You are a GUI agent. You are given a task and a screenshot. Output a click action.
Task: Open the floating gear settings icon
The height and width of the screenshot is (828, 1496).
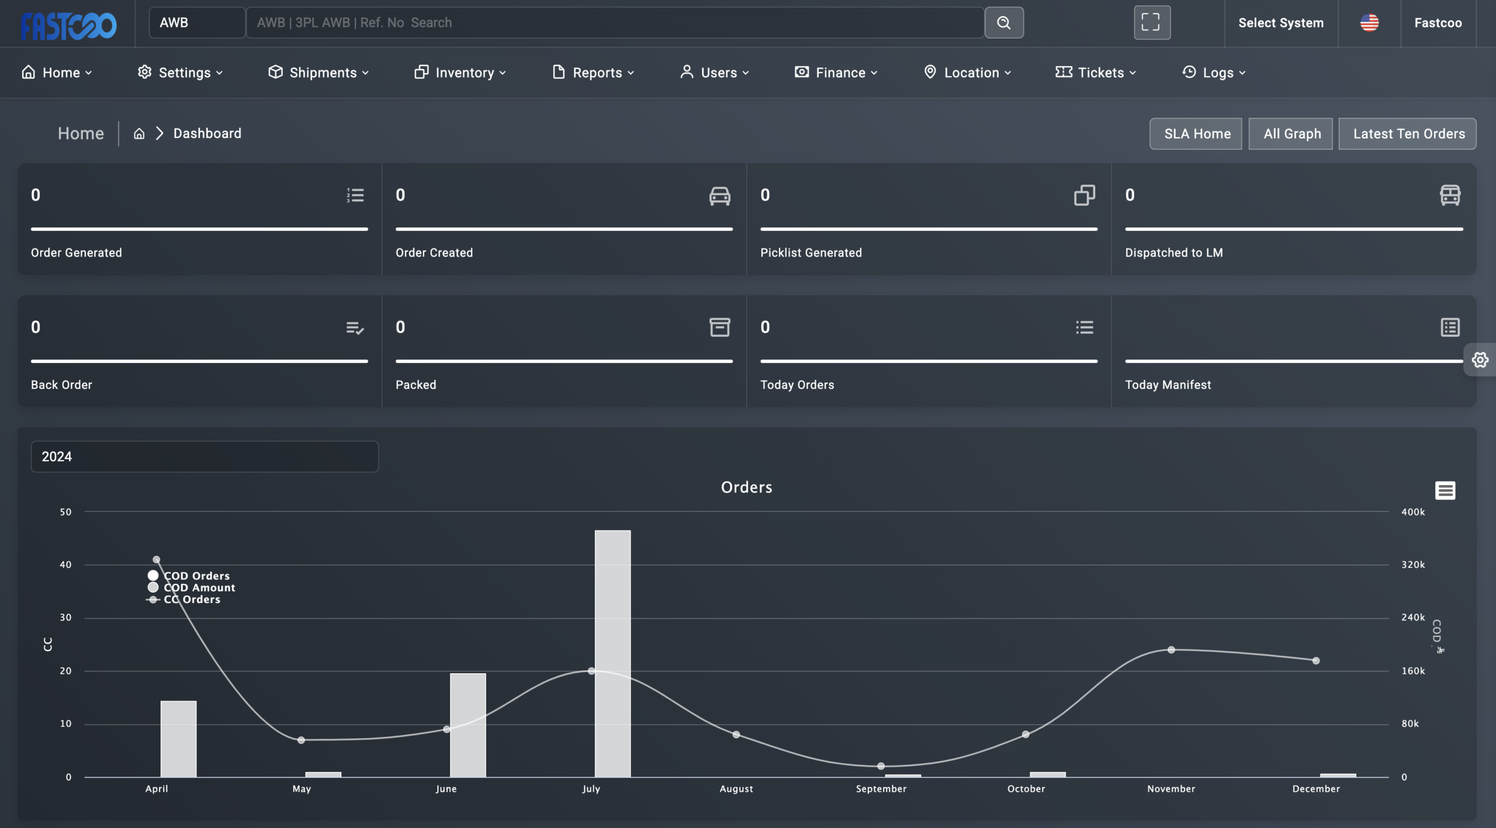[1480, 360]
